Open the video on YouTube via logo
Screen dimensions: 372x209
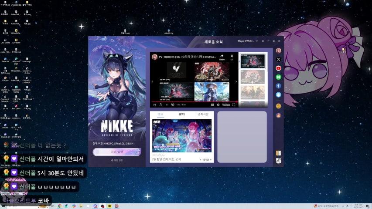tap(226, 105)
